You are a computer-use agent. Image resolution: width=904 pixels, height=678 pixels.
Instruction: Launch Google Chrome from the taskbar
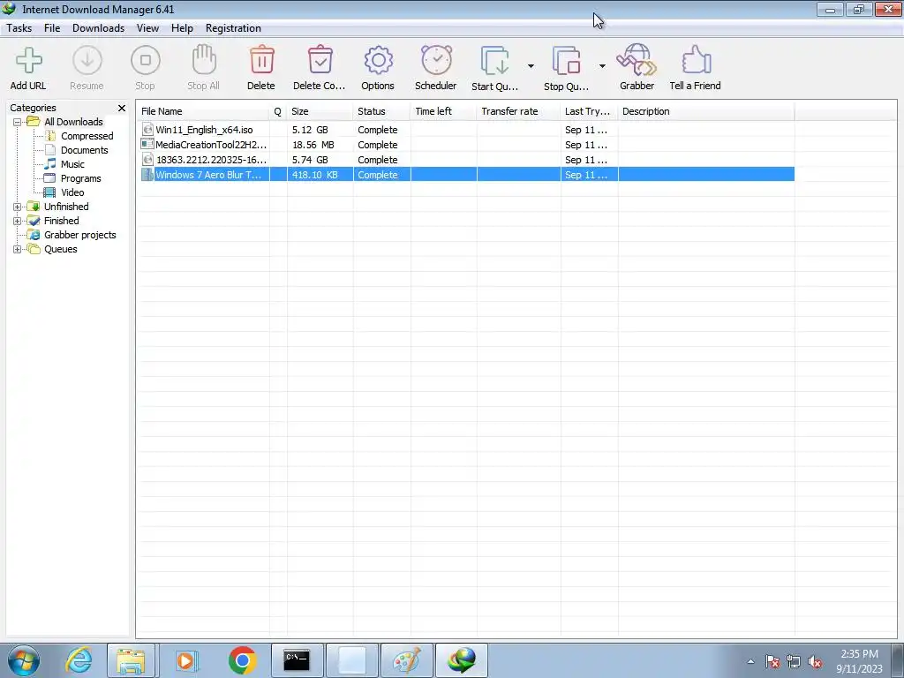242,660
